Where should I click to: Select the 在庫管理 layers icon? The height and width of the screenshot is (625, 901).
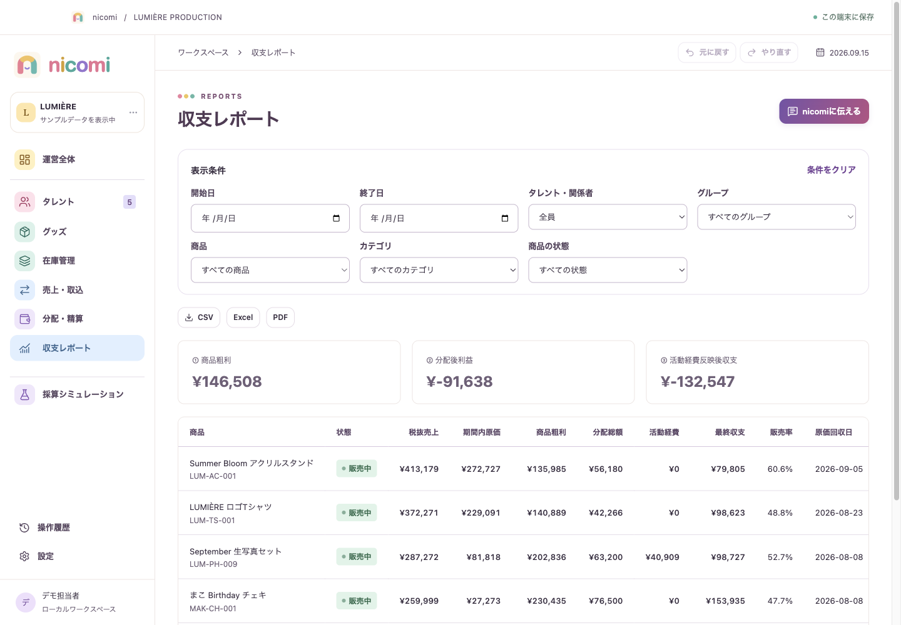click(25, 261)
